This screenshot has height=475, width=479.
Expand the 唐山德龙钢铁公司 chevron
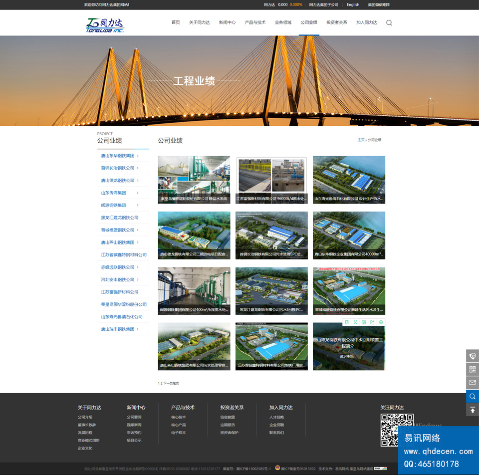click(138, 181)
